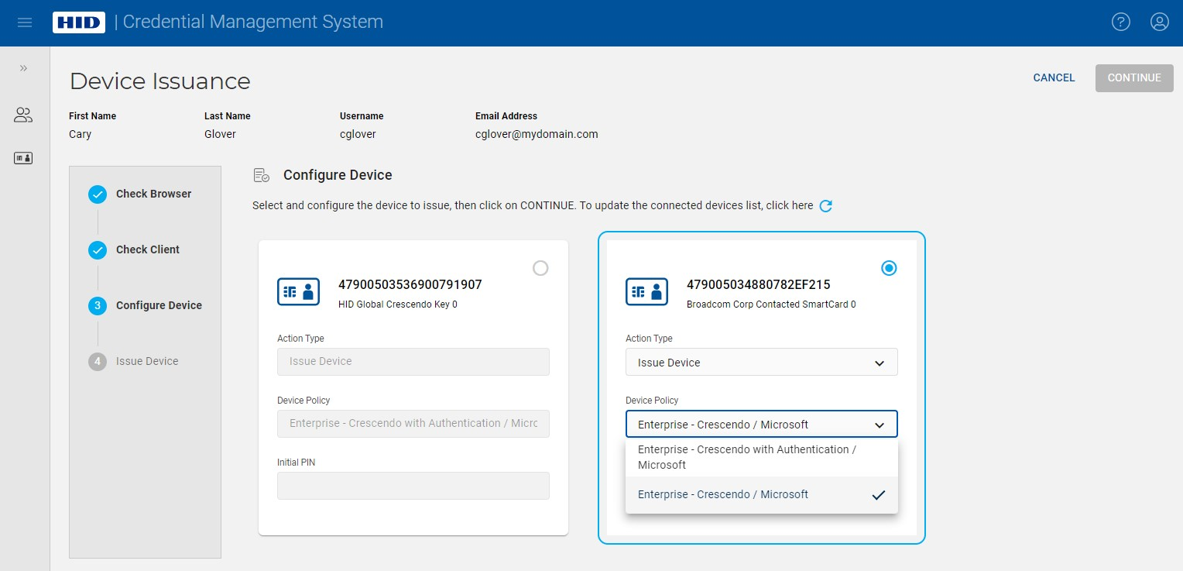This screenshot has width=1183, height=571.
Task: Click the CONTINUE button
Action: [x=1133, y=77]
